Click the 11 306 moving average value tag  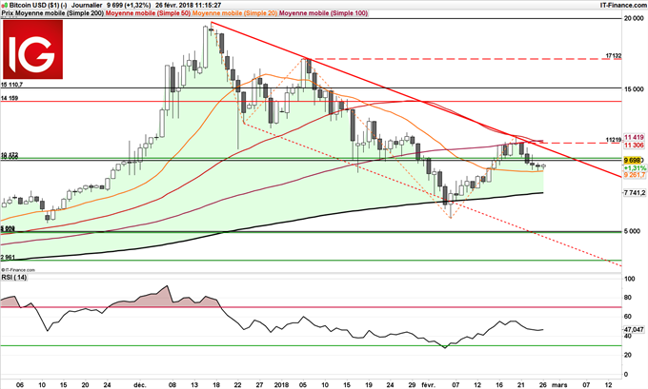pyautogui.click(x=634, y=146)
